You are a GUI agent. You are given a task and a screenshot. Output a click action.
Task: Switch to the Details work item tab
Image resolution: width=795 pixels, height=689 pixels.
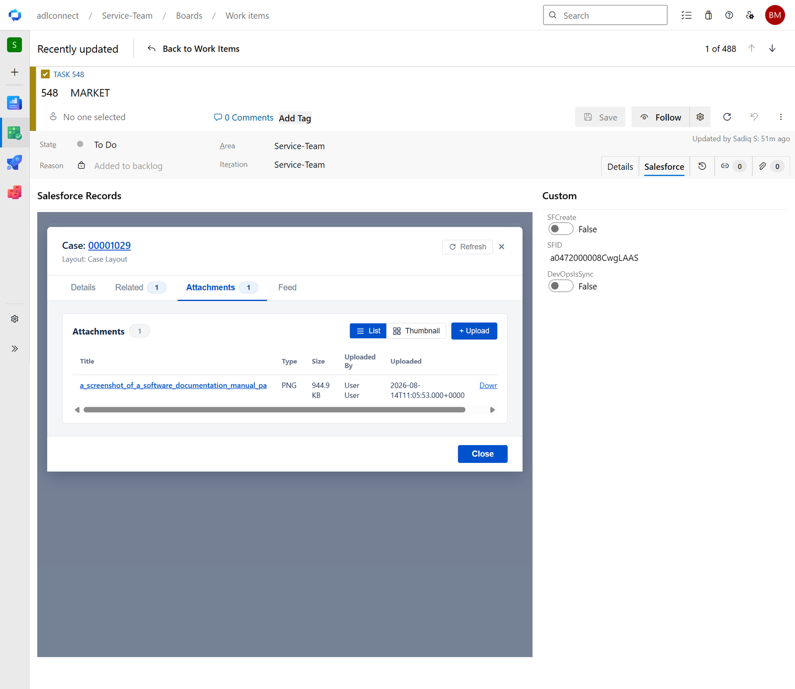[620, 166]
